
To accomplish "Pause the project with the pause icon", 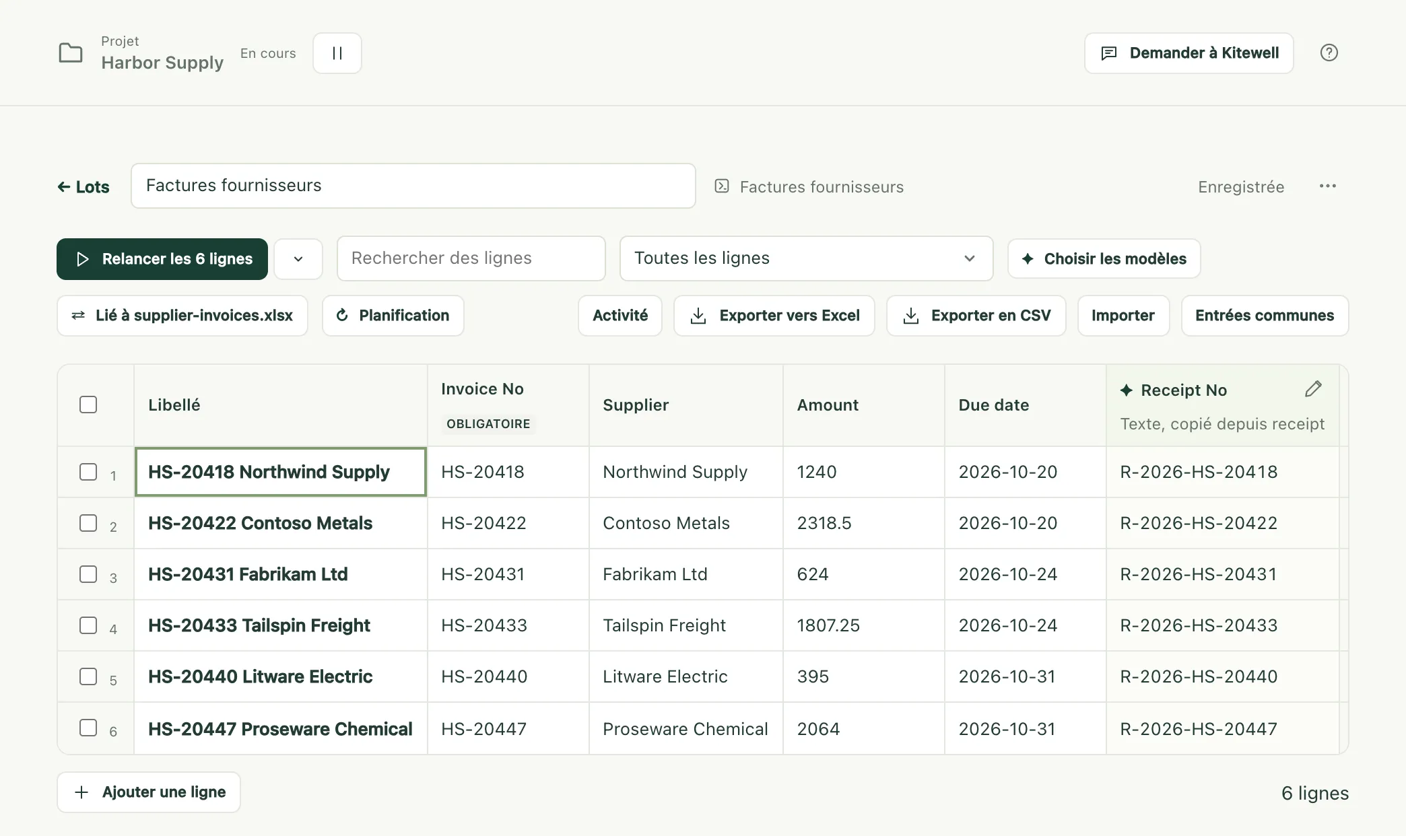I will (x=337, y=53).
